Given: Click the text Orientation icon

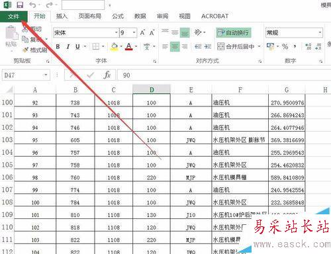Looking at the screenshot, I should coord(198,32).
